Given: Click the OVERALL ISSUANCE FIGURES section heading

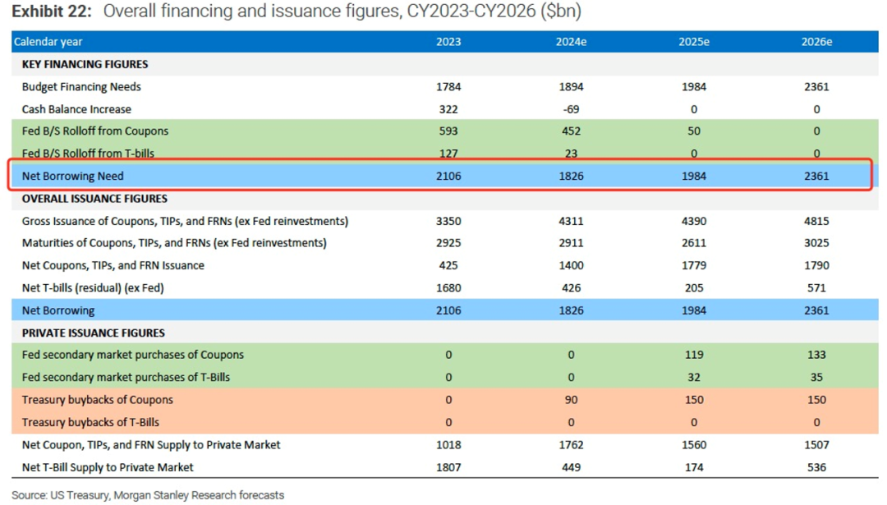Looking at the screenshot, I should (x=94, y=199).
